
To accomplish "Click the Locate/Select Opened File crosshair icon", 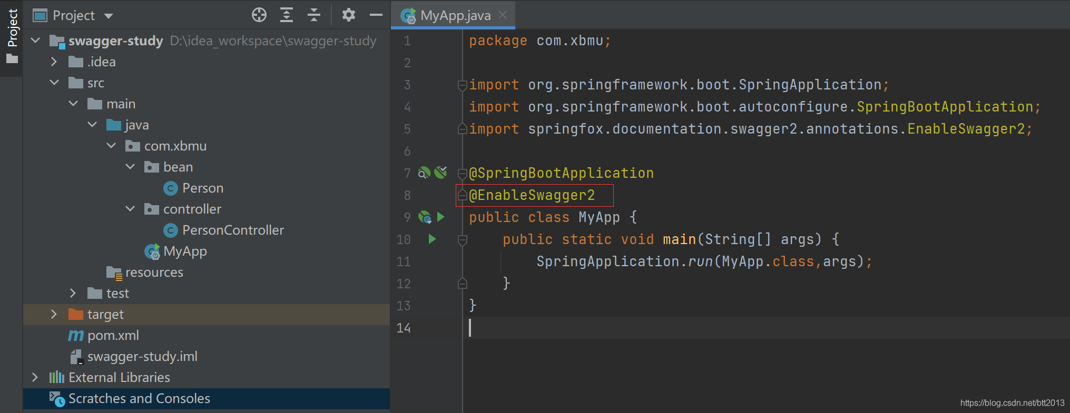I will point(259,15).
